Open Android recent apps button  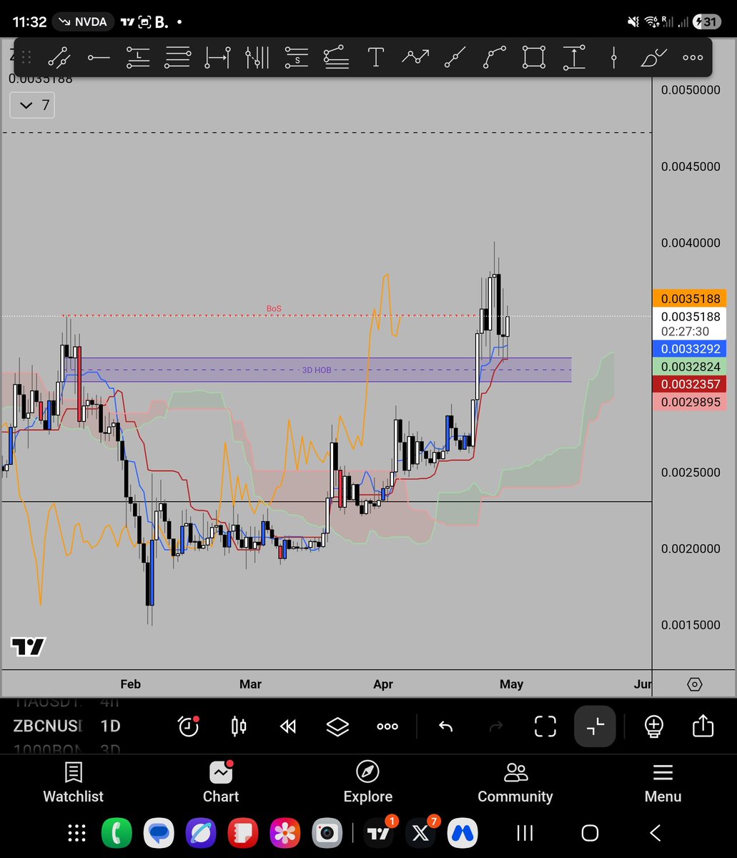[x=525, y=833]
